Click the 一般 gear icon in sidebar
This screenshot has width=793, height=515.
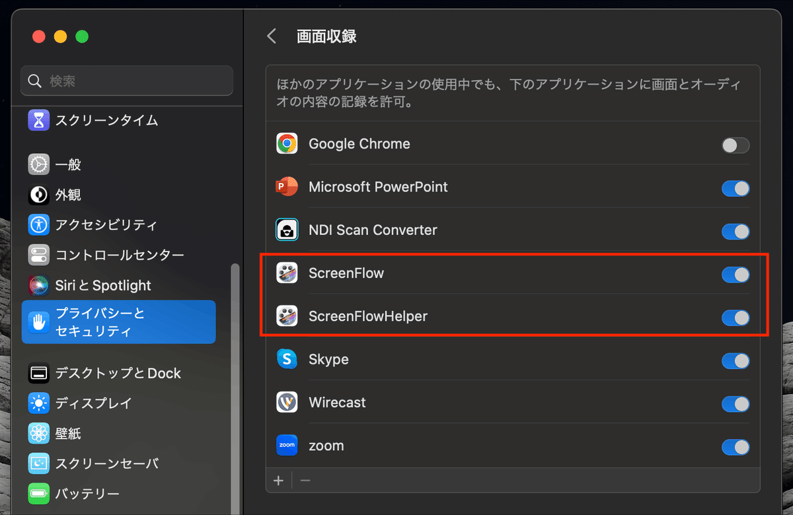tap(39, 164)
